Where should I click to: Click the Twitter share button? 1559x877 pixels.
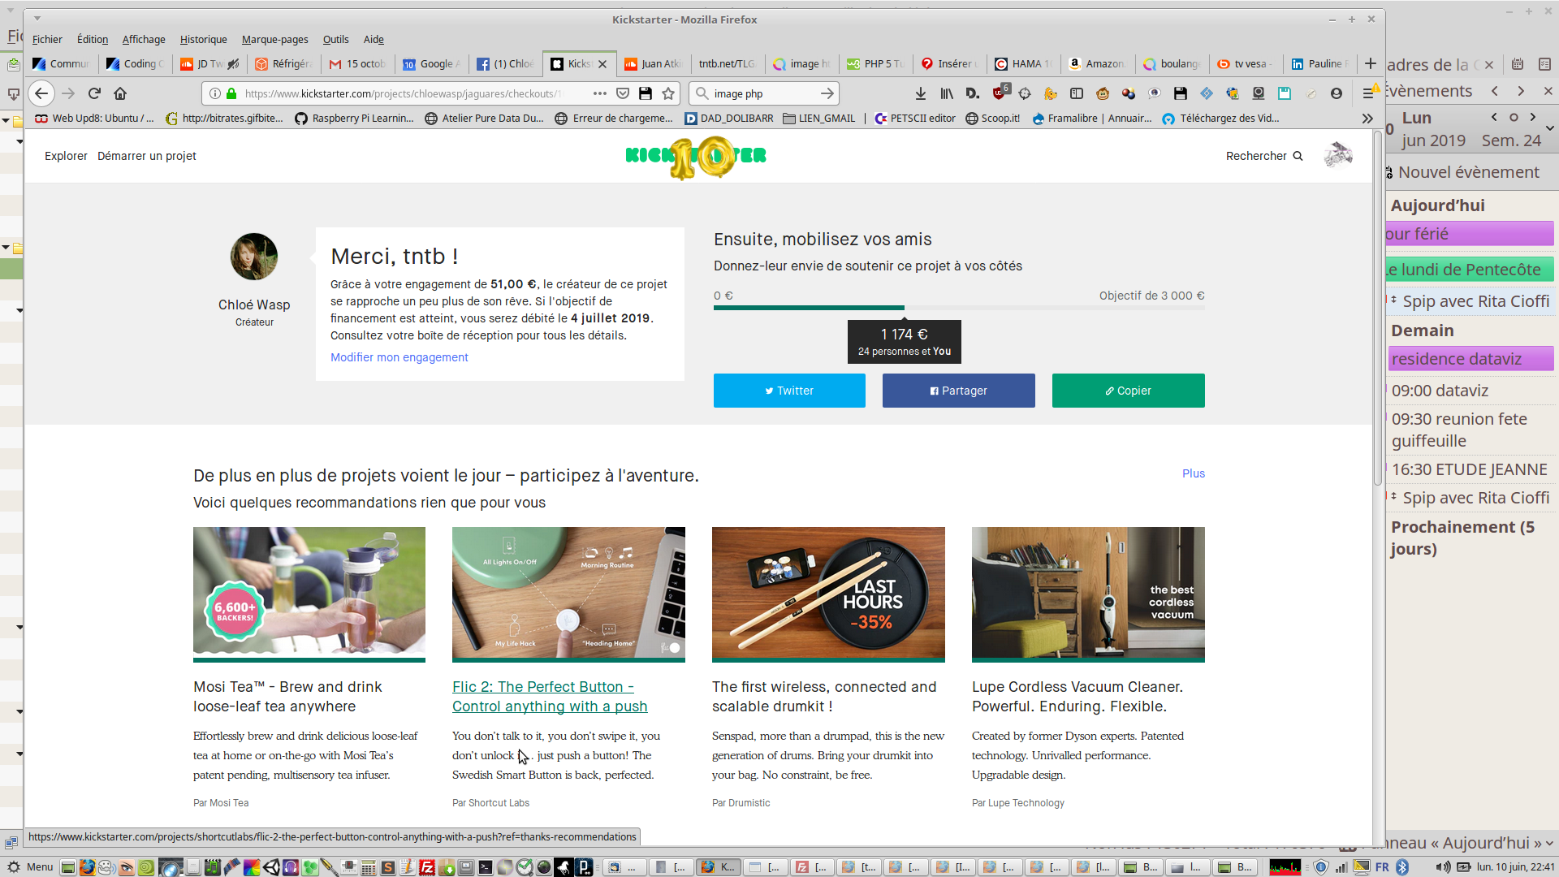click(789, 391)
